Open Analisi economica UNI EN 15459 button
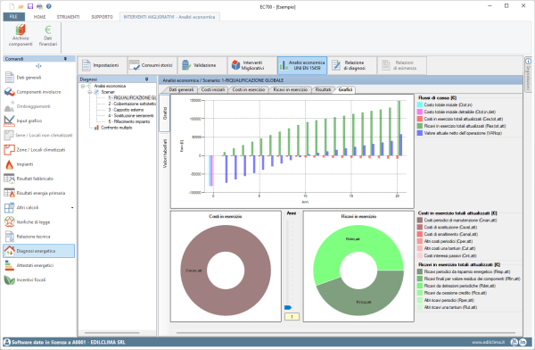The width and height of the screenshot is (535, 350). tap(302, 65)
